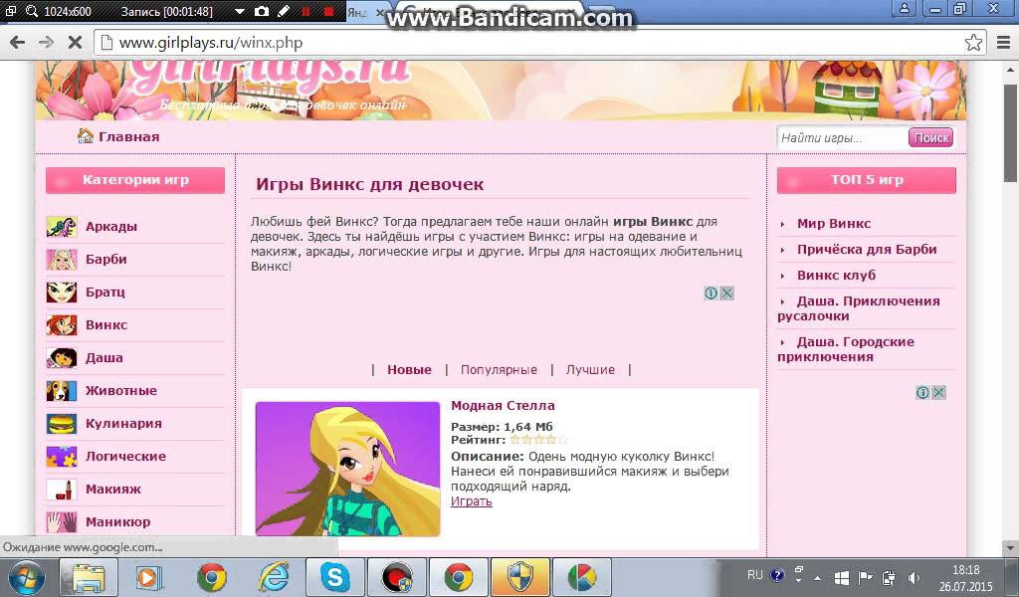This screenshot has height=597, width=1019.
Task: Stop loading the page with X button
Action: tap(75, 43)
